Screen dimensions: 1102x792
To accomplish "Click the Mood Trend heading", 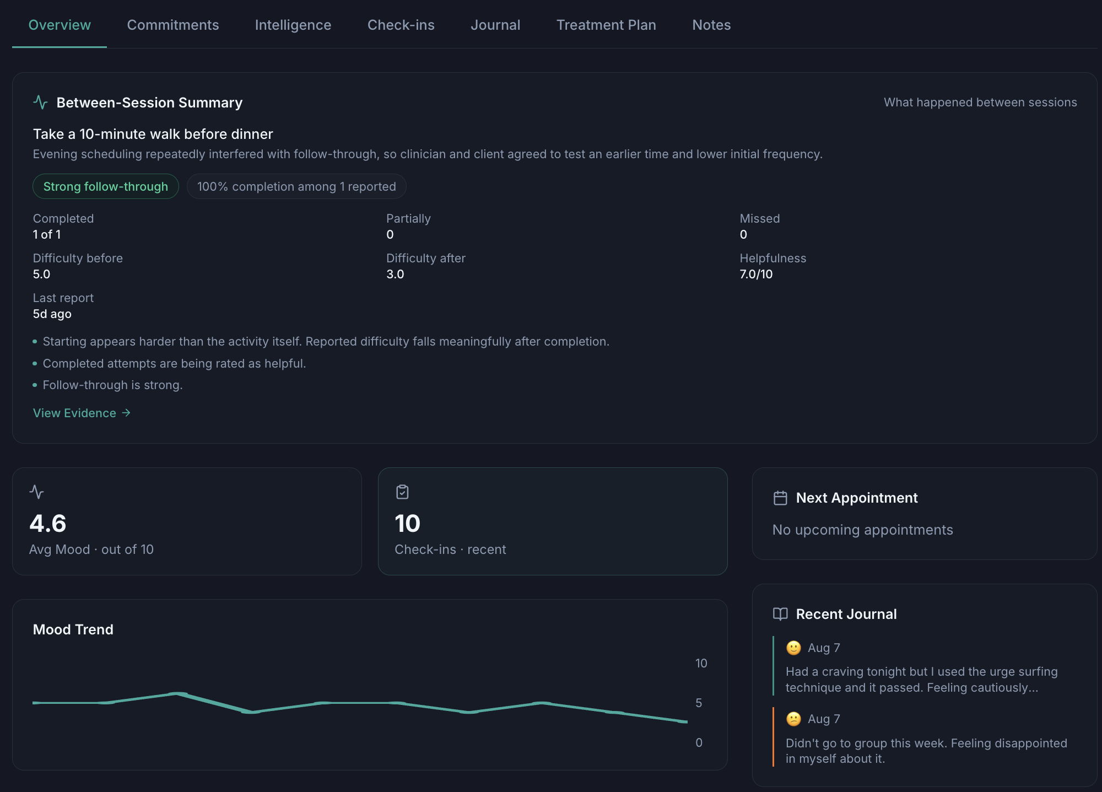I will pyautogui.click(x=73, y=629).
